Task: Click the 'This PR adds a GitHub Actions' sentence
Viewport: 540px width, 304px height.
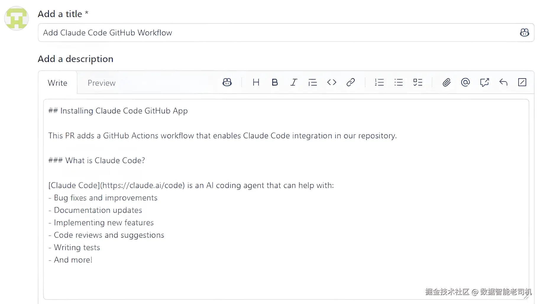Action: click(222, 136)
